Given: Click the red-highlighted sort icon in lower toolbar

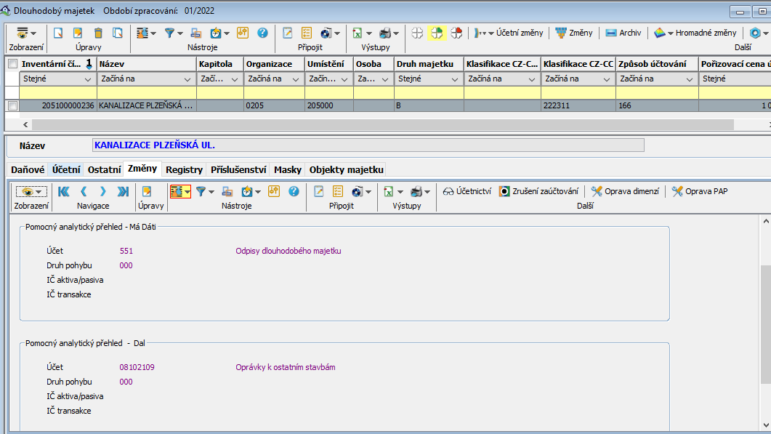Looking at the screenshot, I should tap(177, 191).
